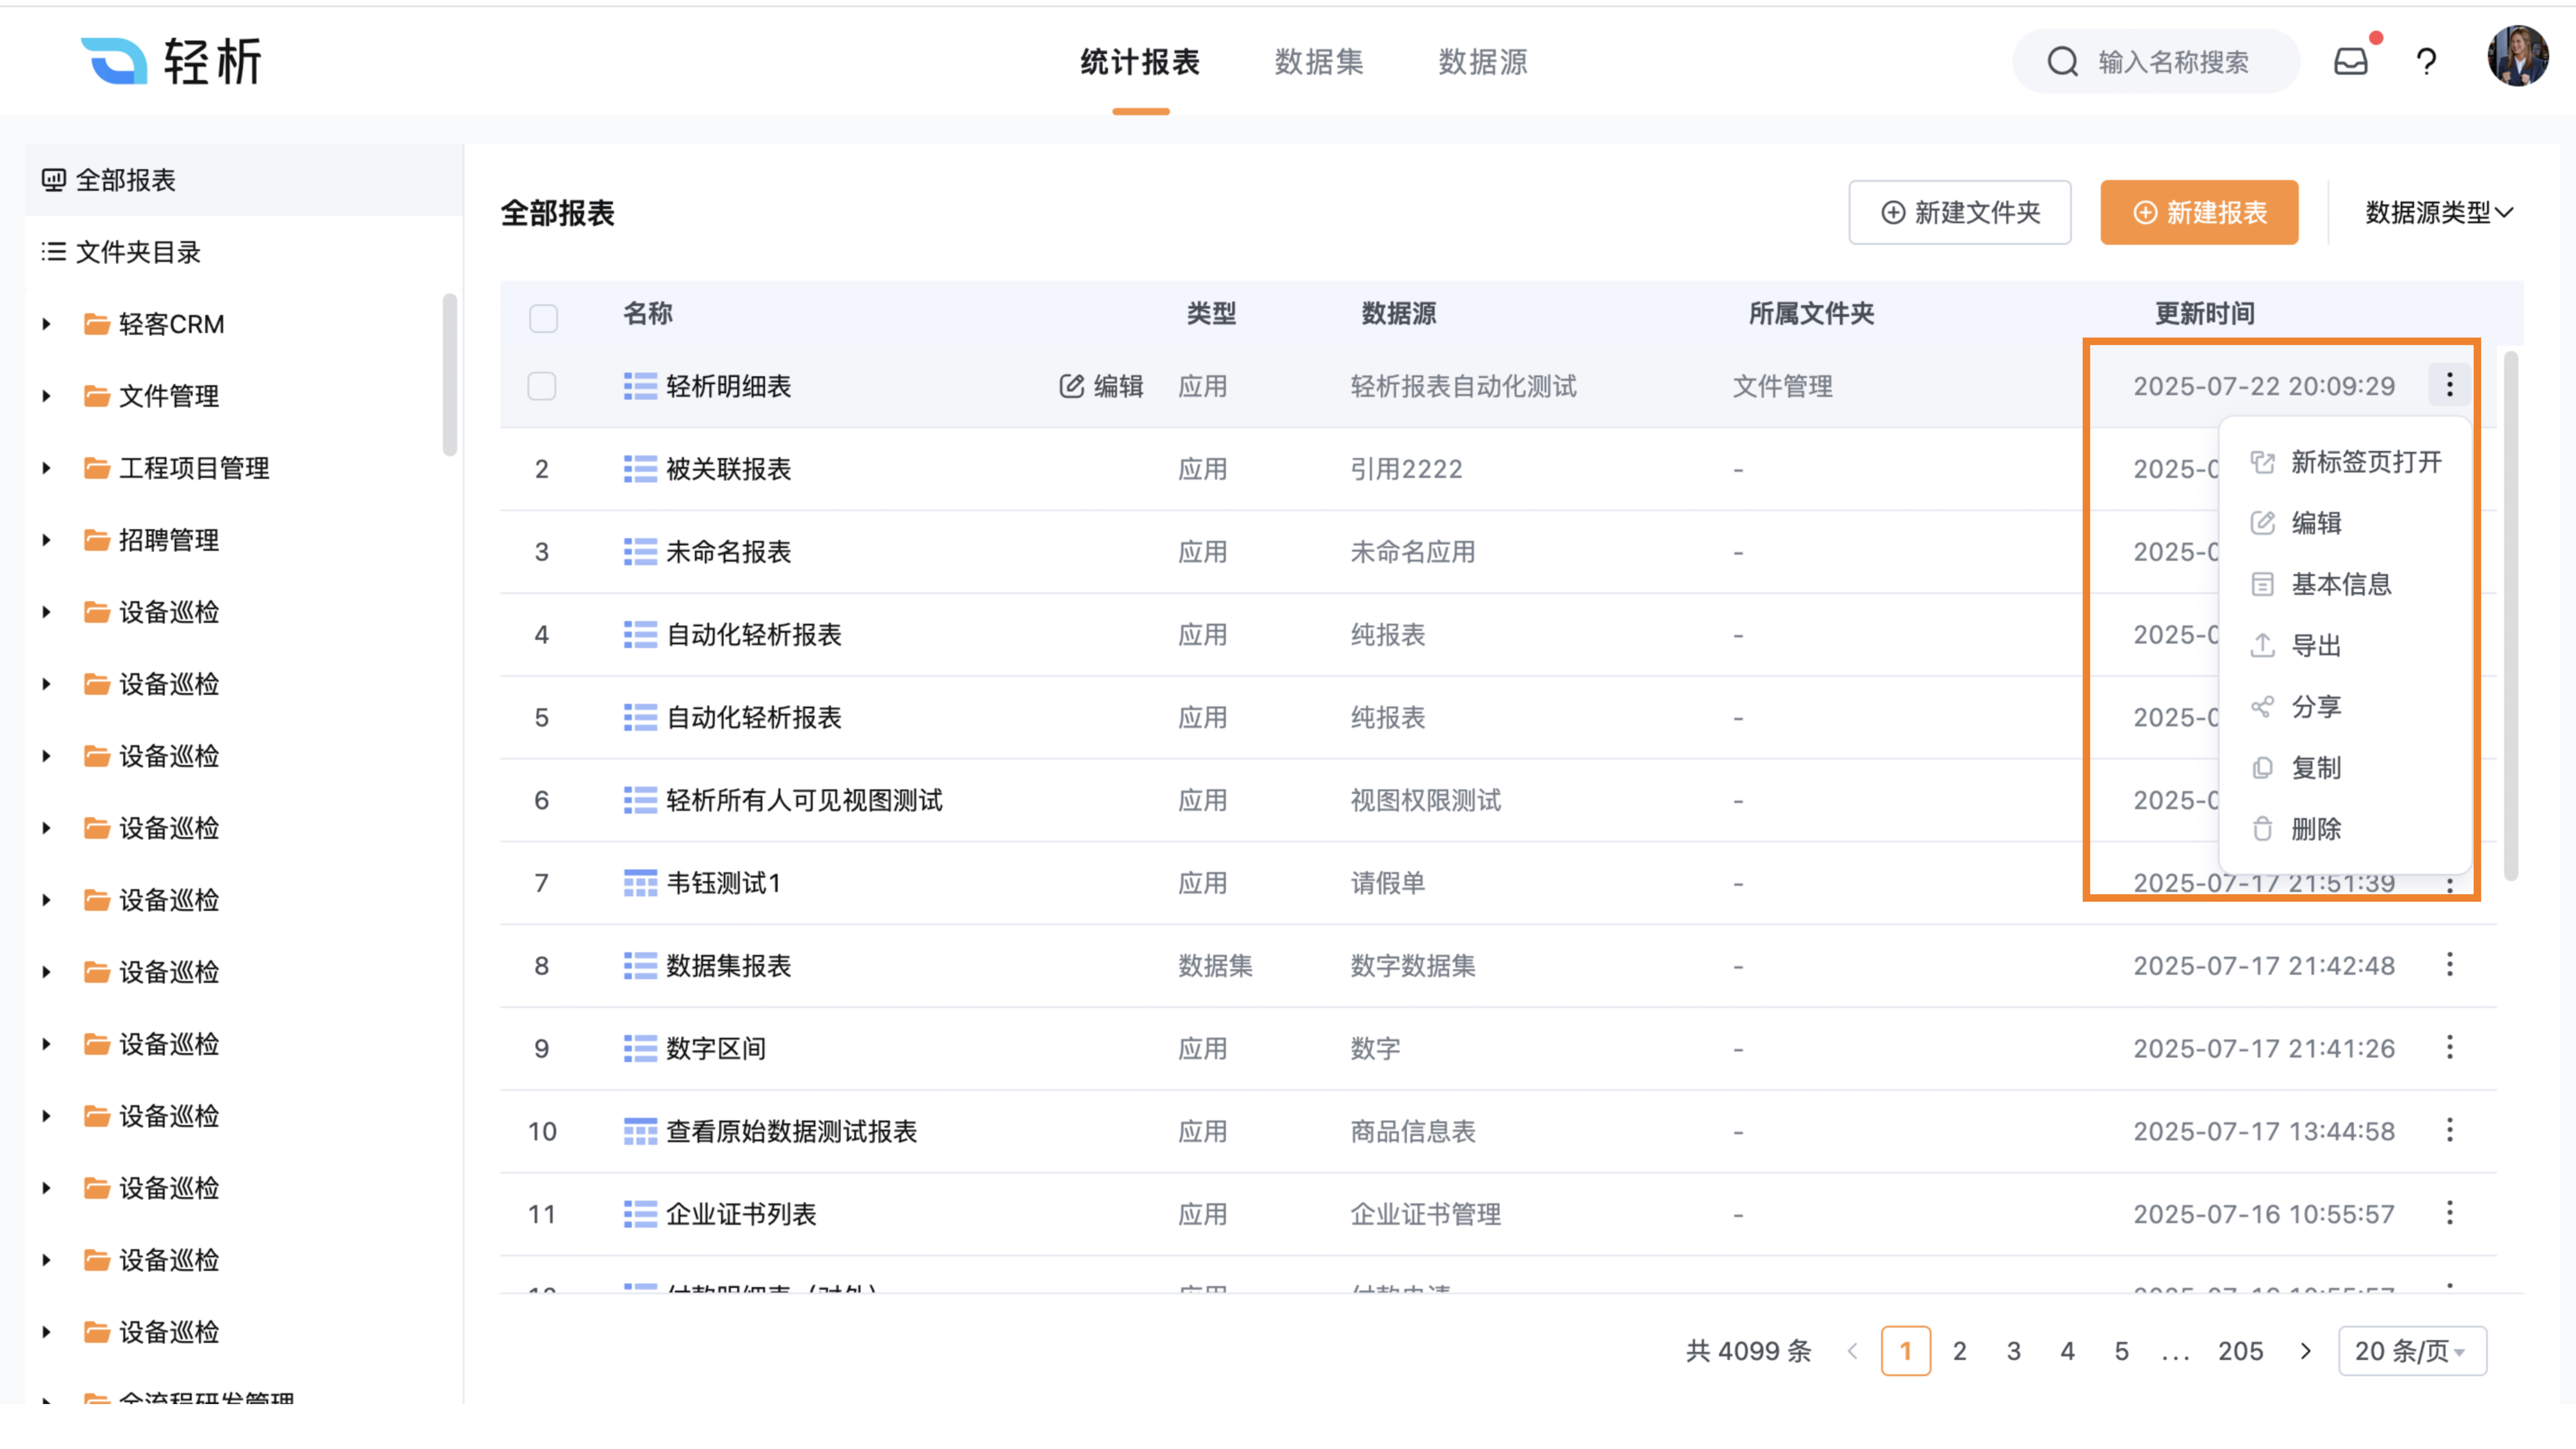This screenshot has height=1449, width=2576.
Task: Open more options for 数字区间 row
Action: pyautogui.click(x=2449, y=1048)
